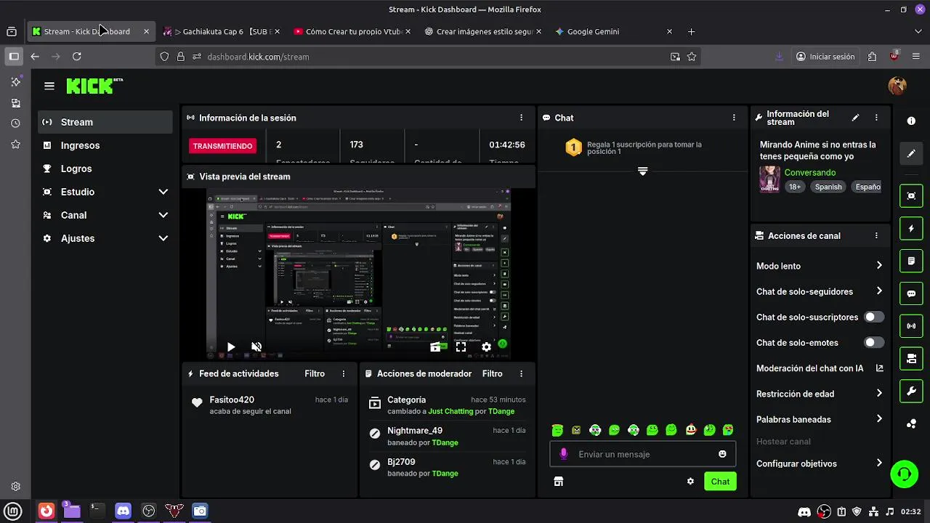Viewport: 930px width, 523px height.
Task: Click the Spanish tag chip
Action: tap(828, 187)
